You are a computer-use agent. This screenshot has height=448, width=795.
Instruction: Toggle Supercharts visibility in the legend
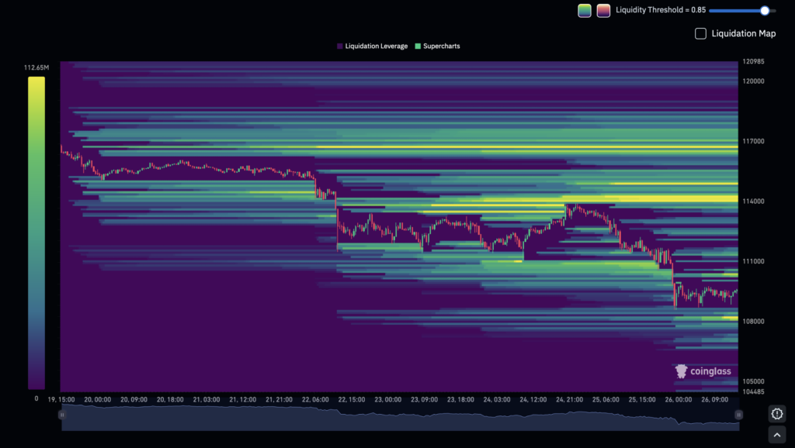pos(439,46)
